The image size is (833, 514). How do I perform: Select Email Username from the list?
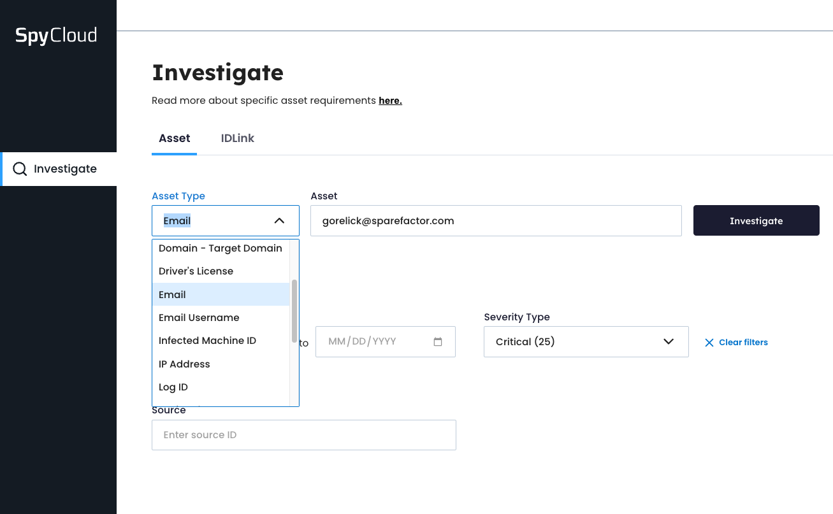click(199, 318)
